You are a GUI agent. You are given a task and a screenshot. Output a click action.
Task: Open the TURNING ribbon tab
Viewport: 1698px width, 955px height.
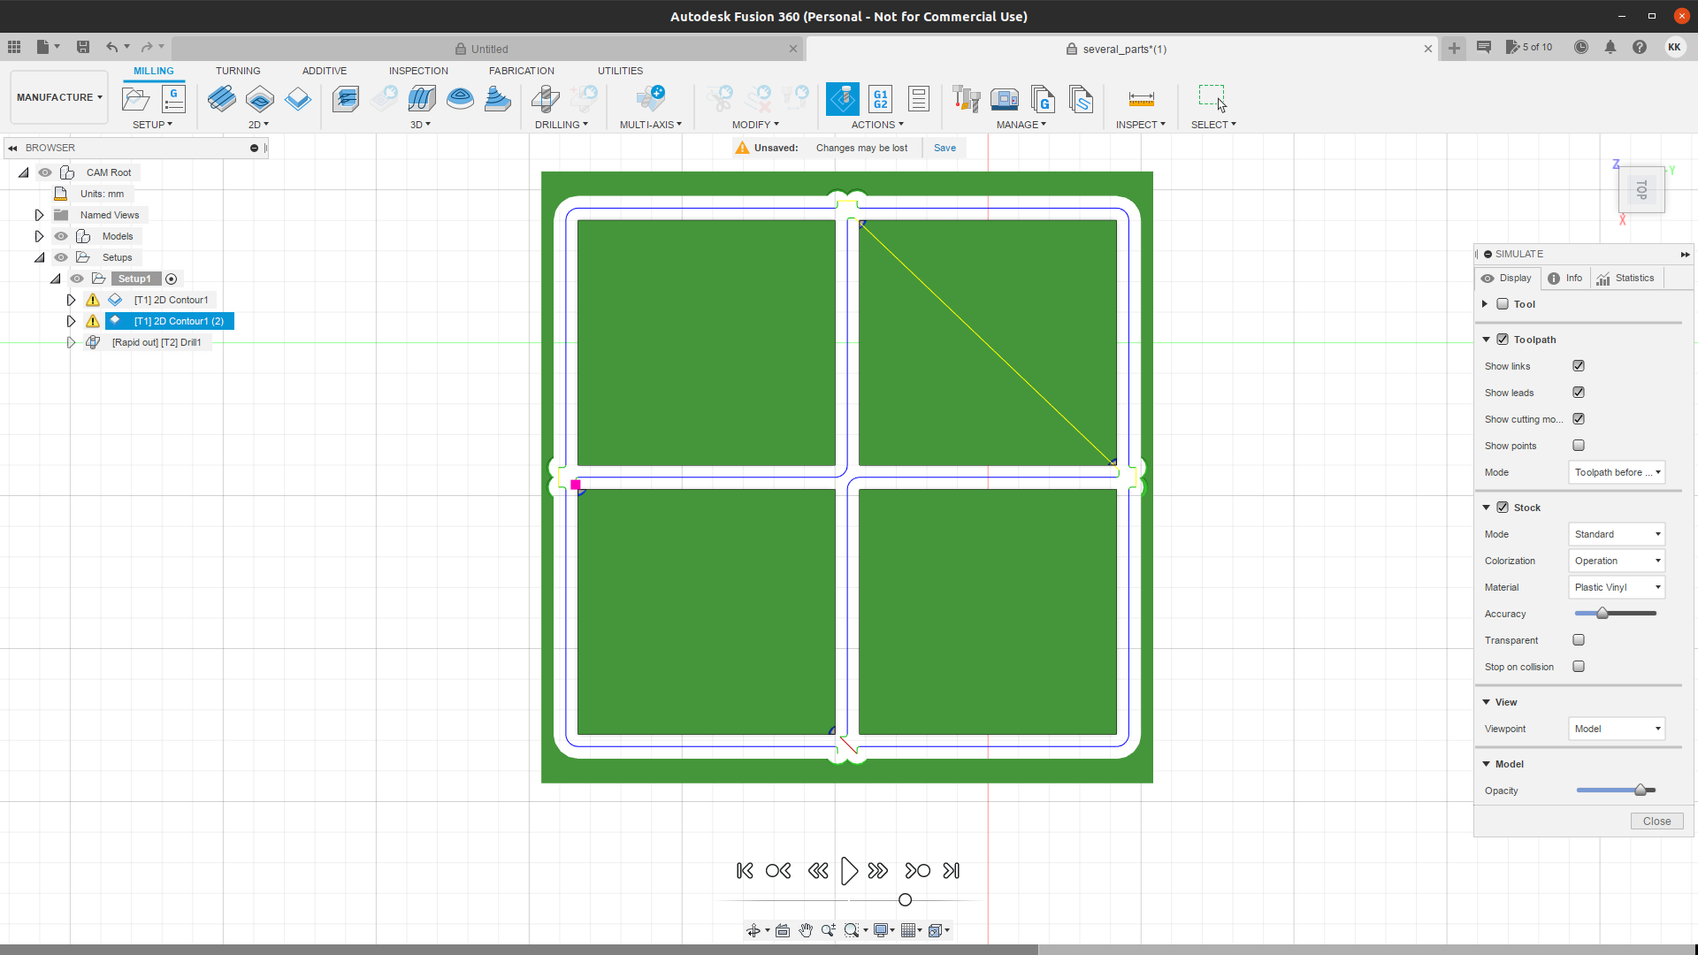click(238, 71)
